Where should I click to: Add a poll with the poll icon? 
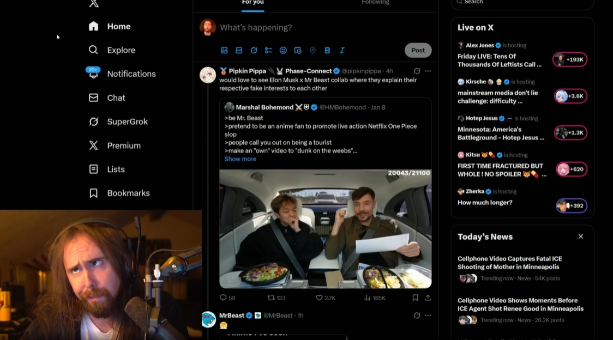coord(268,51)
